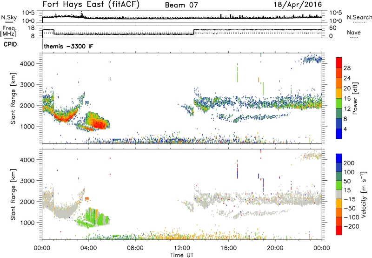Click the 'Velocity [m s-1]' colorbar label
Image resolution: width=372 pixels, height=258 pixels.
pyautogui.click(x=364, y=194)
